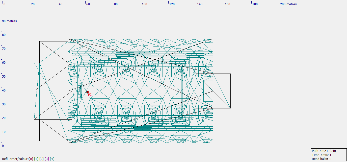The image size is (347, 162).
Task: Click the '100' mark on horizontal ruler
Action: pos(144,4)
